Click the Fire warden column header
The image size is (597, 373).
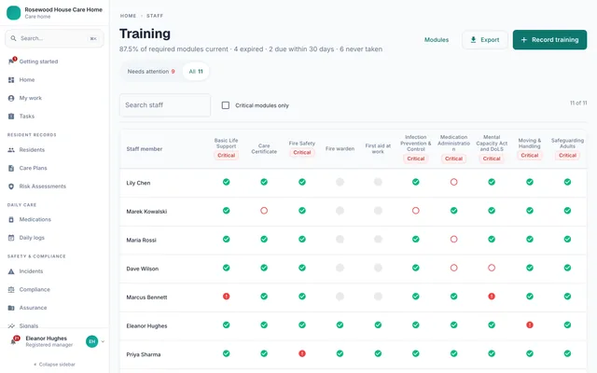tap(340, 149)
